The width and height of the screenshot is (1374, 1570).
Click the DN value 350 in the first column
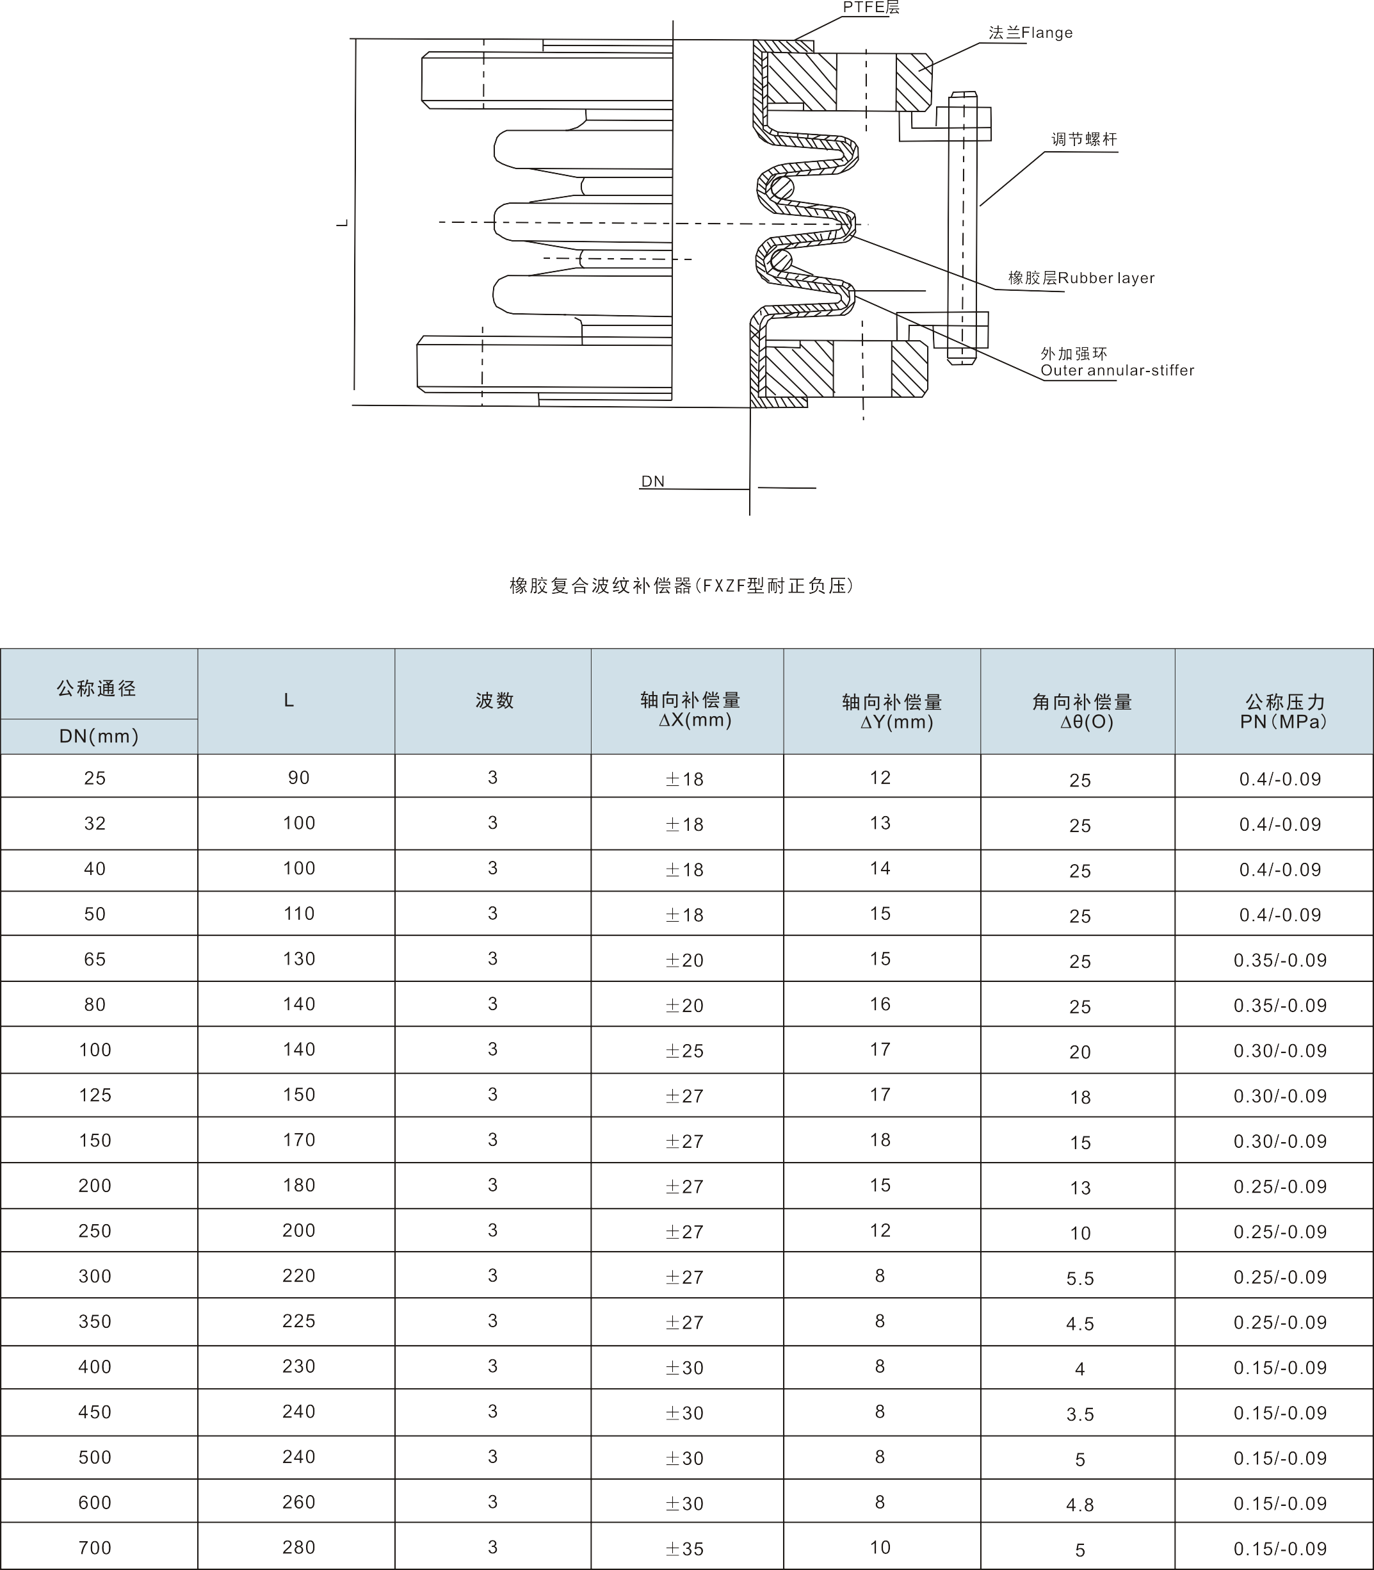(95, 1321)
